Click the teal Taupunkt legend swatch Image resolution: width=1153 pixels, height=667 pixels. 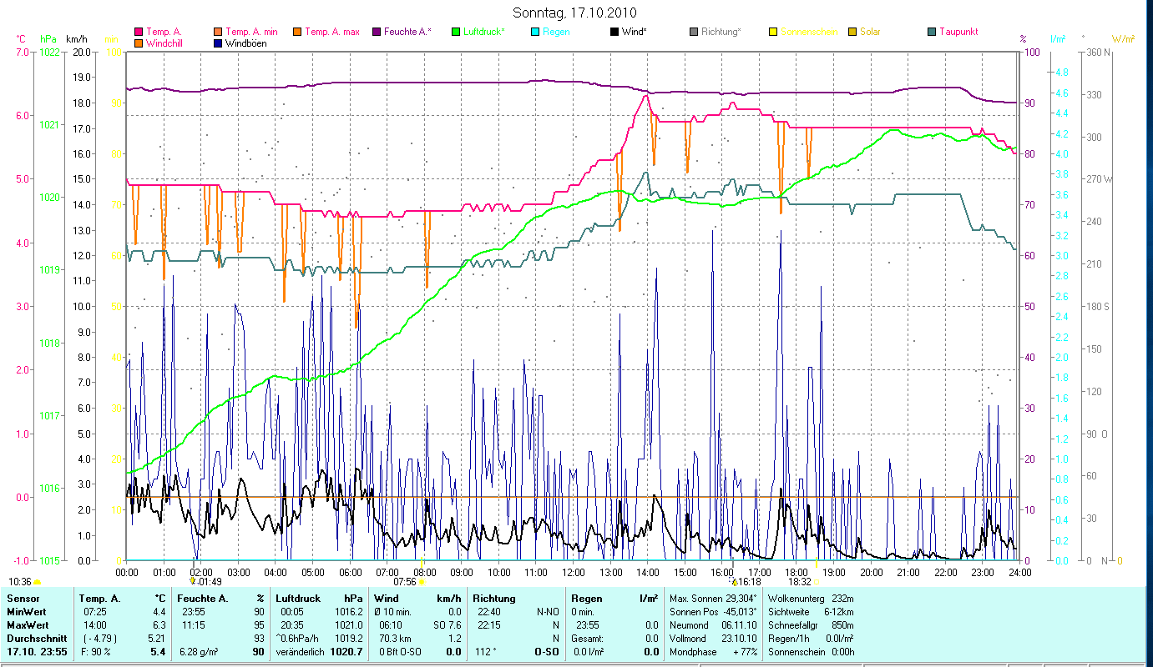932,33
